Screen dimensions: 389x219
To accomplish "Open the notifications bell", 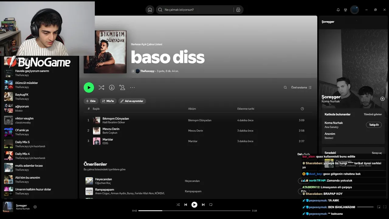I will 338,10.
